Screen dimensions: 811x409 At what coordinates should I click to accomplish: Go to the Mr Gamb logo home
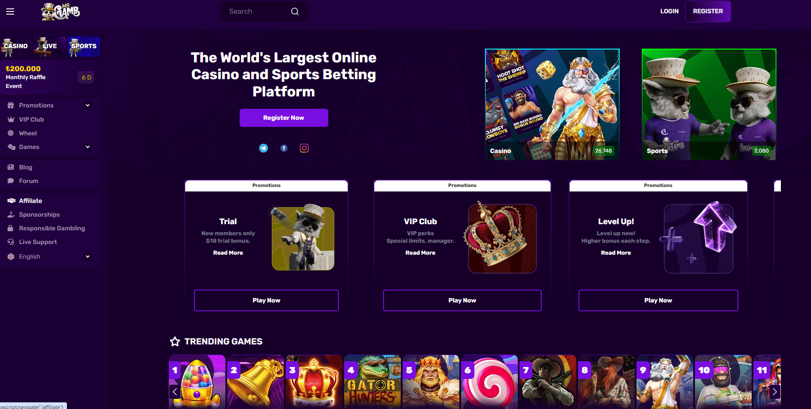(x=61, y=11)
